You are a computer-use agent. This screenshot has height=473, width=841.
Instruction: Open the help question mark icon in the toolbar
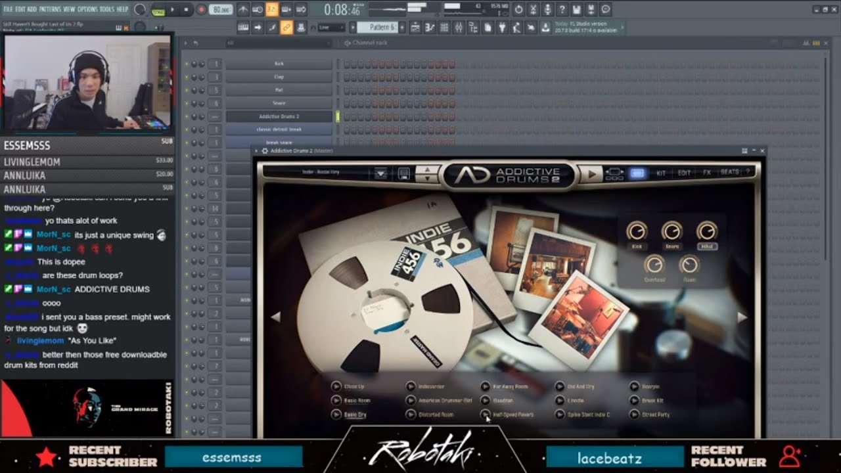(x=562, y=10)
